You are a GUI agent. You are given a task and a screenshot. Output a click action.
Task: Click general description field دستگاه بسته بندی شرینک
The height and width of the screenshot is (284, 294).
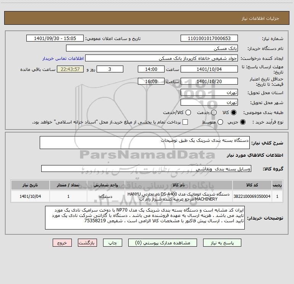click(x=145, y=143)
